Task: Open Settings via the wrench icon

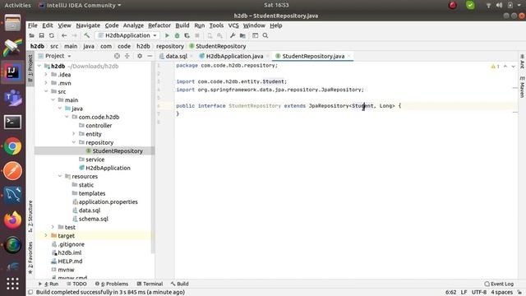Action: 232,35
